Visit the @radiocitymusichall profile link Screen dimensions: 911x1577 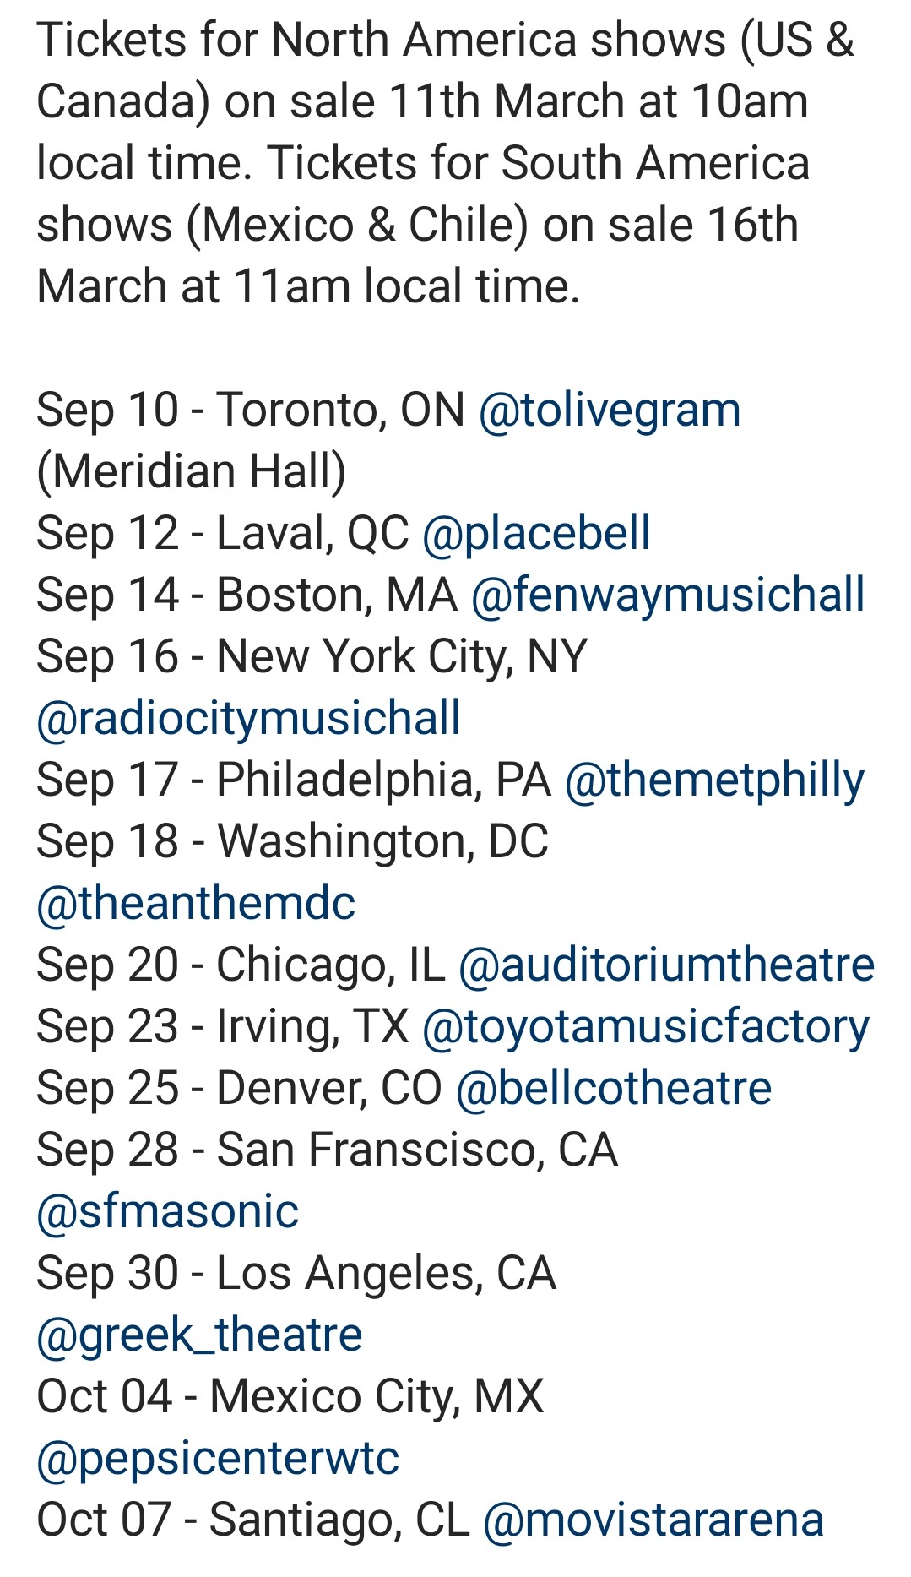248,719
